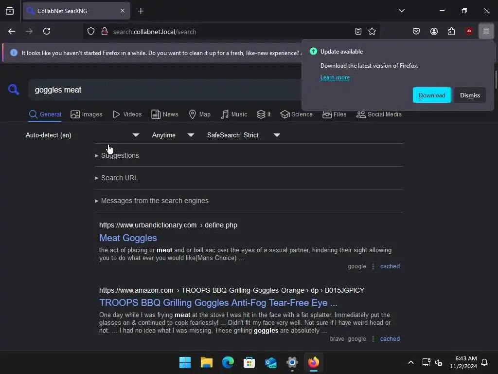Open a new browser tab
Image resolution: width=498 pixels, height=374 pixels.
(x=141, y=11)
